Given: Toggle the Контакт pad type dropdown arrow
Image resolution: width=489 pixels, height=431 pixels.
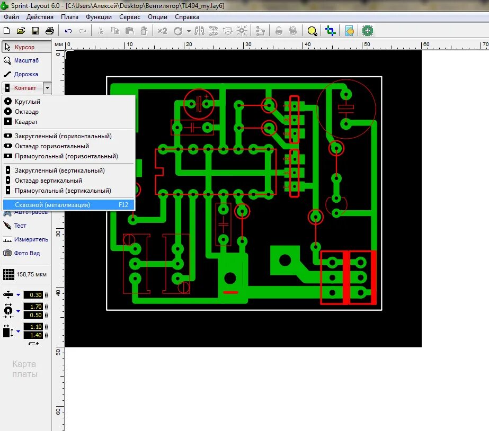Looking at the screenshot, I should coord(47,88).
